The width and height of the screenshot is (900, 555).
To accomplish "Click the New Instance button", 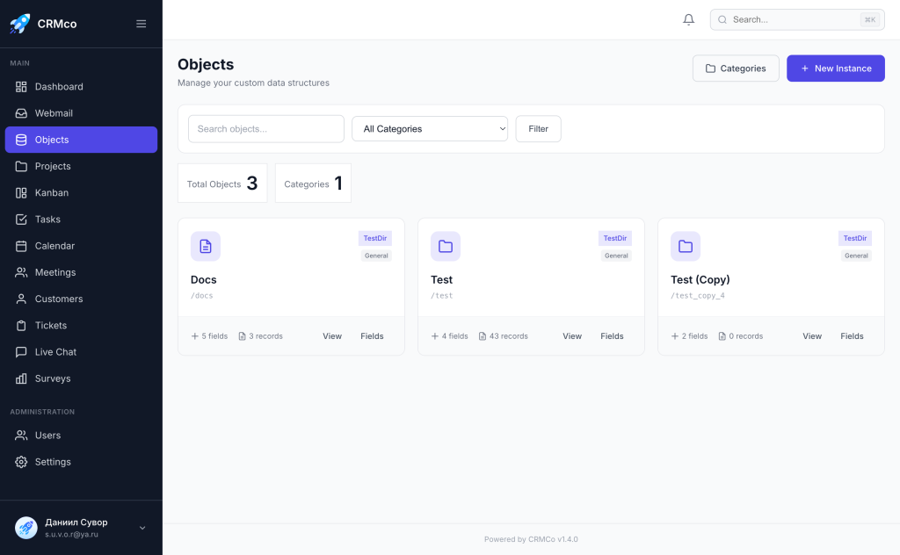I will pos(835,68).
